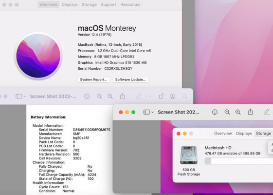
Task: Click the Full Charge Capacity value 4224
Action: pyautogui.click(x=92, y=175)
